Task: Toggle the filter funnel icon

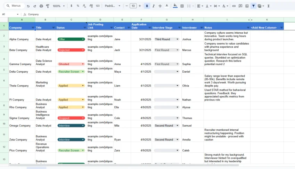Action: (x=253, y=6)
